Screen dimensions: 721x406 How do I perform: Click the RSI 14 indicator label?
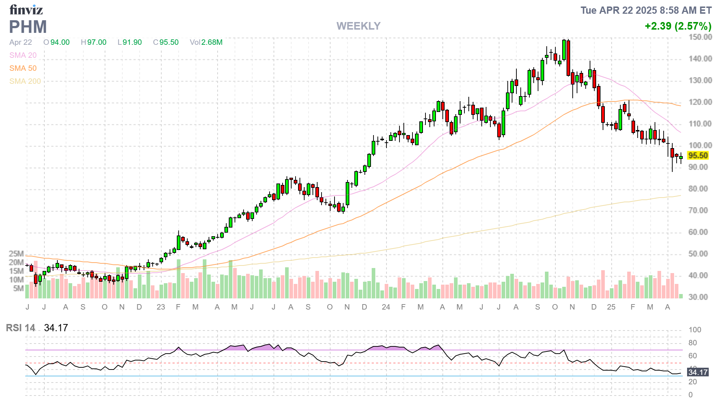(21, 328)
